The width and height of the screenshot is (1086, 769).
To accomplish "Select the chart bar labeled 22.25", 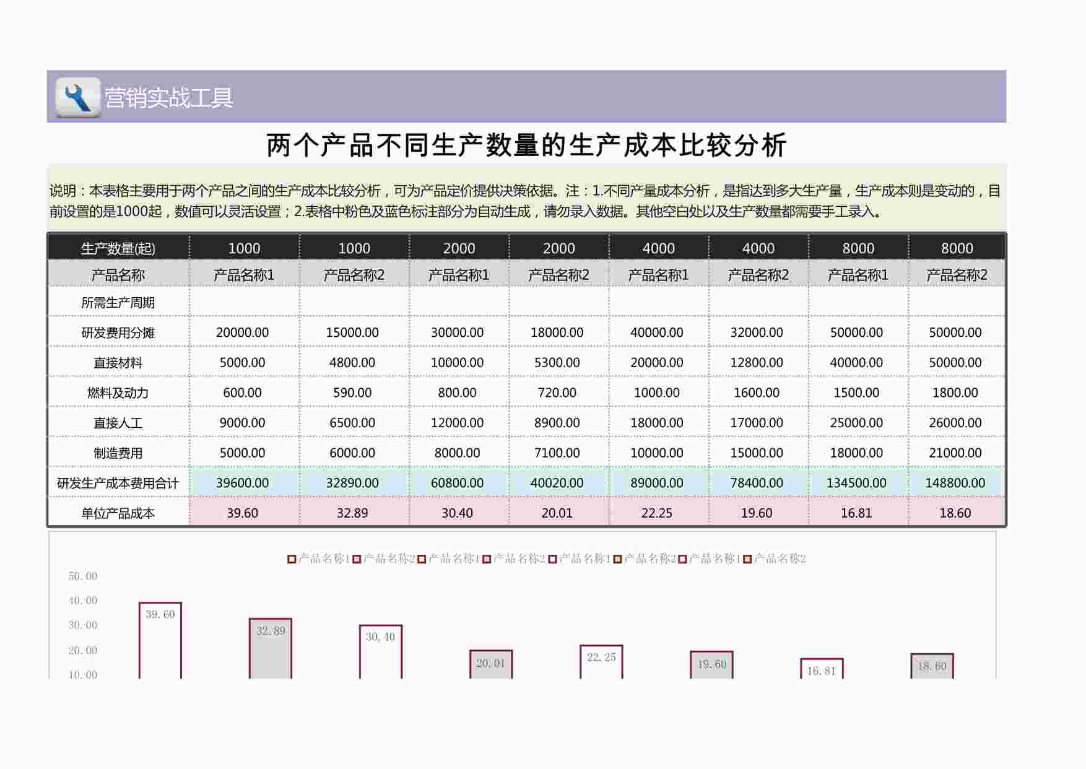I will coord(601,662).
